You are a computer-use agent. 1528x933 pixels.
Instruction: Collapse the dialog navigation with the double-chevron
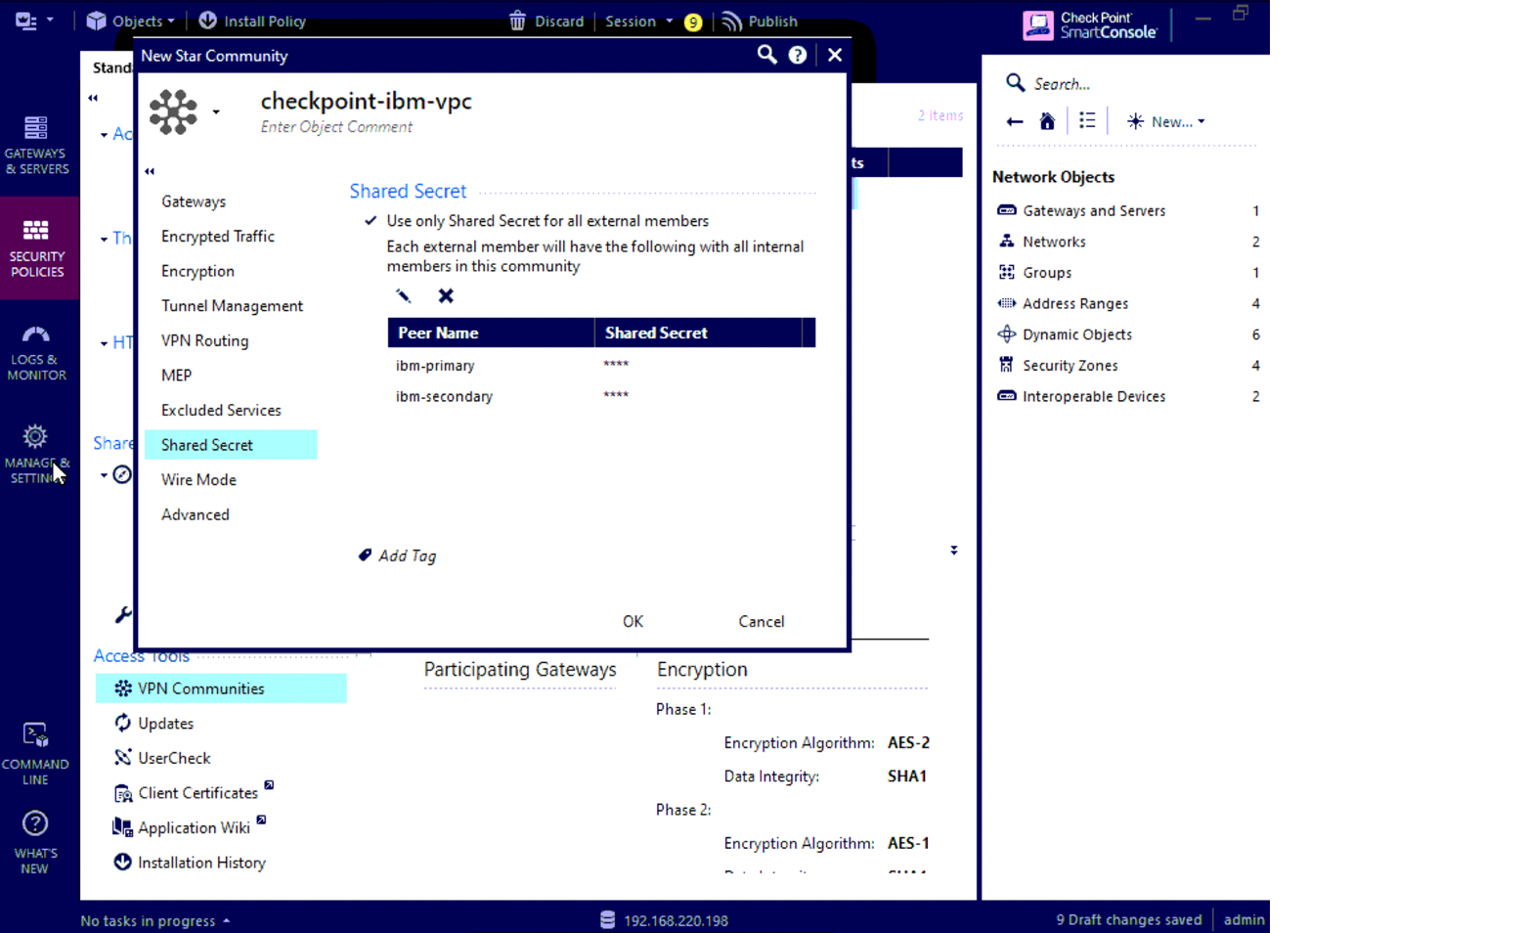150,171
